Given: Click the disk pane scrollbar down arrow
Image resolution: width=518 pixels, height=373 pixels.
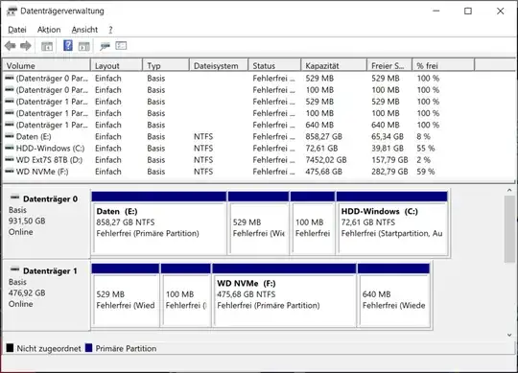Looking at the screenshot, I should pos(509,335).
